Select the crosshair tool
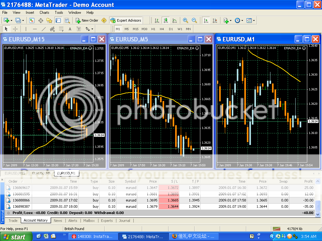Image resolution: width=322 pixels, height=241 pixels. (15, 29)
